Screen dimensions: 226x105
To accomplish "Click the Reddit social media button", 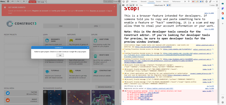I will tap(21, 100).
